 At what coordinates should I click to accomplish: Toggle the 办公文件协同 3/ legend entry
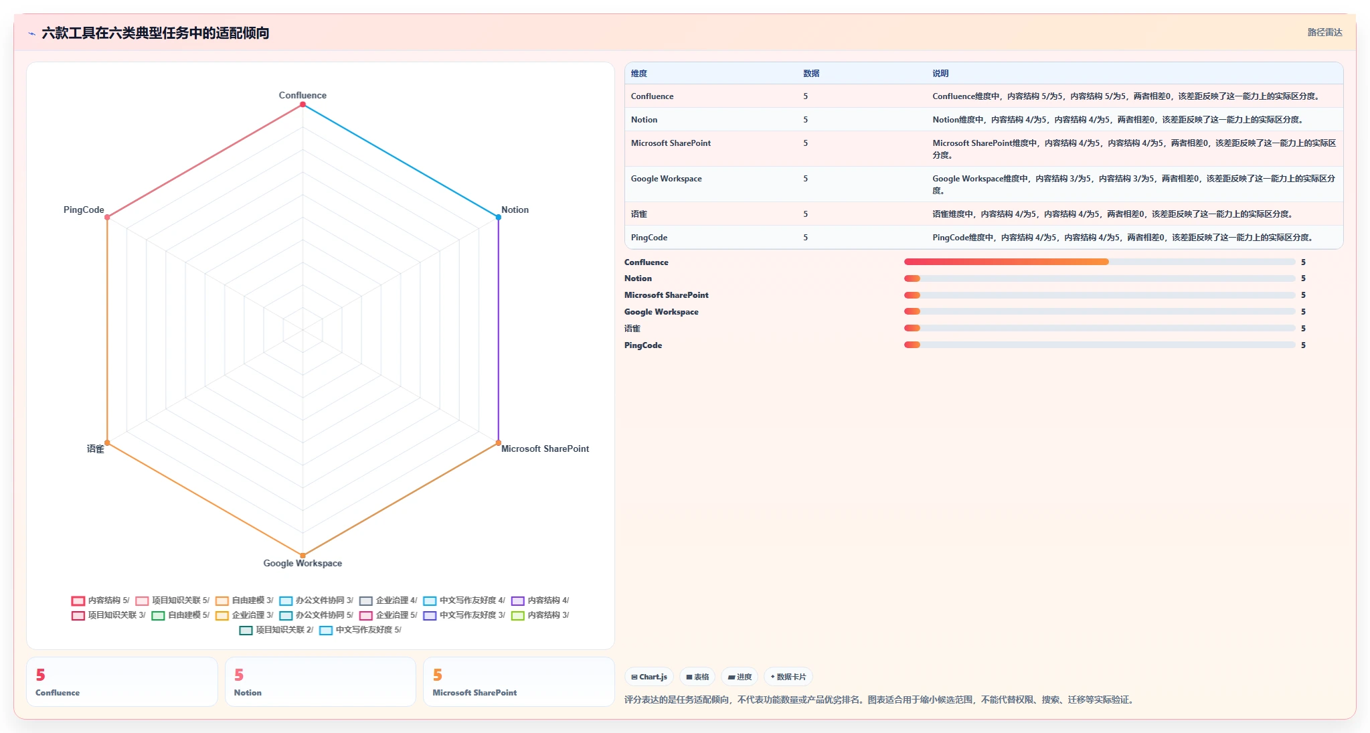317,600
